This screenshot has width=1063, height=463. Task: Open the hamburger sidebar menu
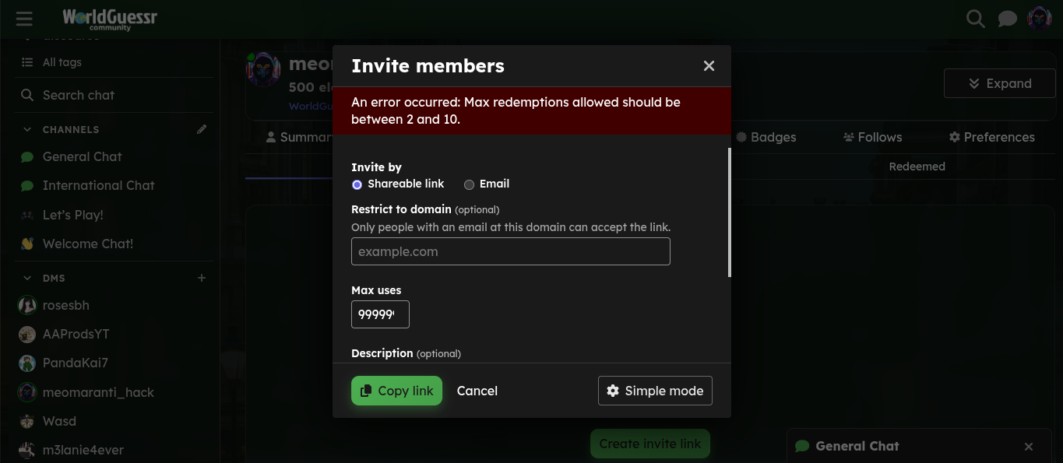pos(24,18)
